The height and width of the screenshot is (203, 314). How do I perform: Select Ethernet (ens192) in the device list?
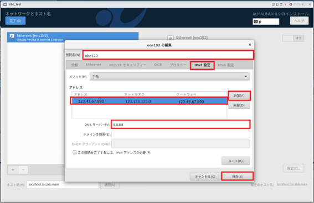(x=73, y=37)
